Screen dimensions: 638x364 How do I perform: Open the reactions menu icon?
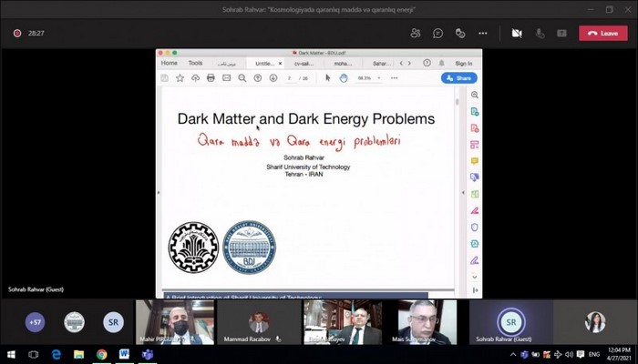click(x=460, y=33)
